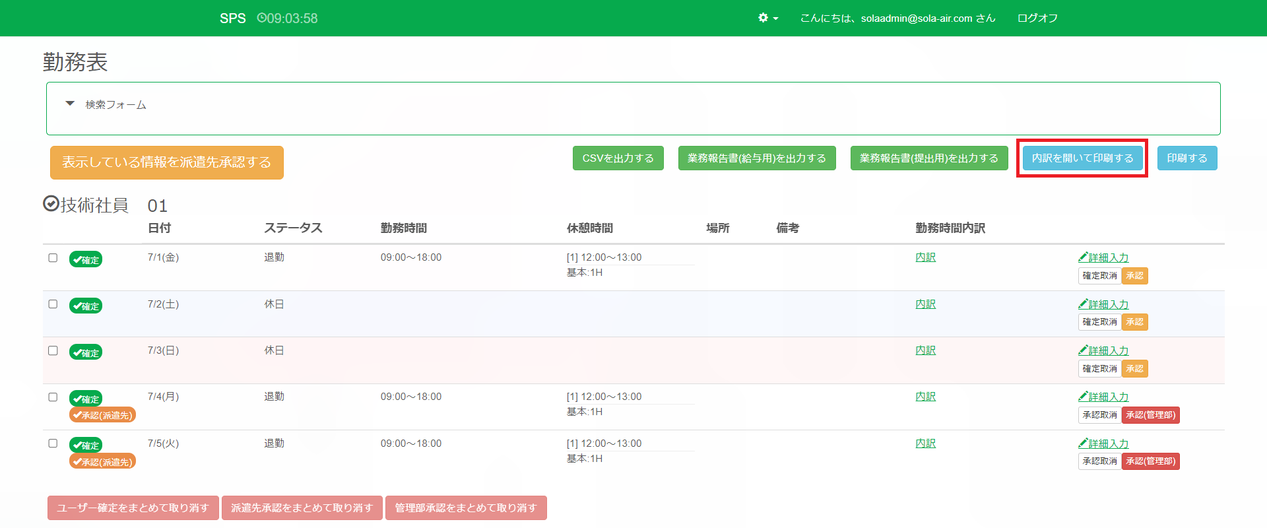Click orange 表示している情報を派遣先承認する button

point(166,162)
